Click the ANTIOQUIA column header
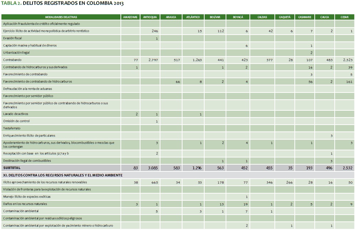 (x=150, y=17)
